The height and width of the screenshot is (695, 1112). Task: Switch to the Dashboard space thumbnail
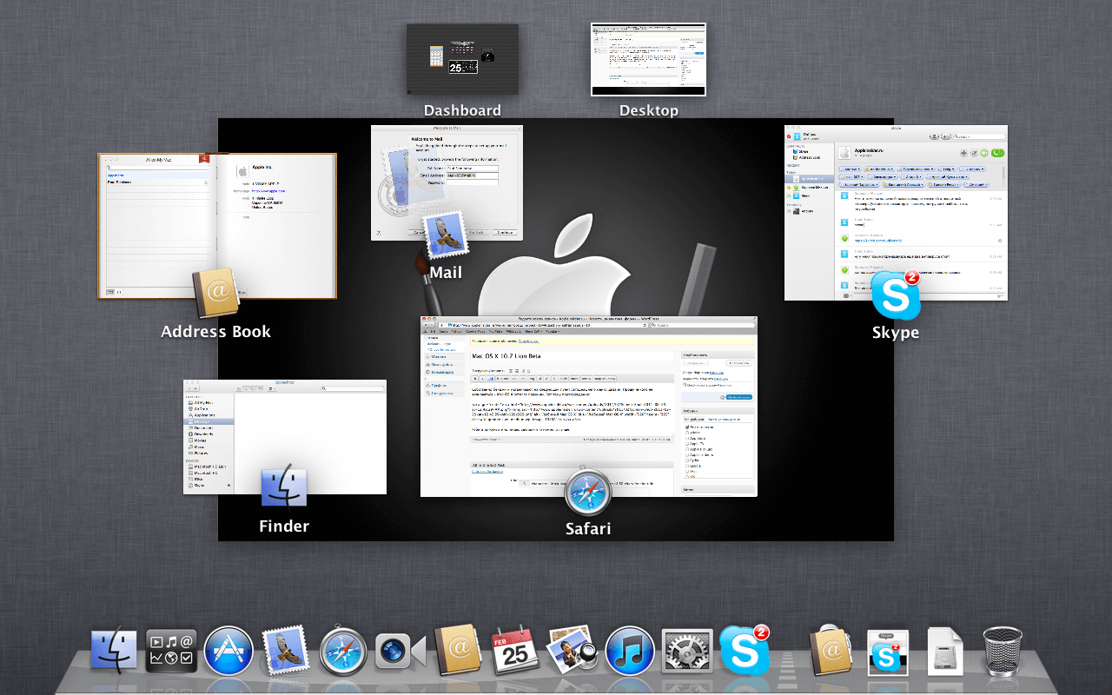[462, 60]
